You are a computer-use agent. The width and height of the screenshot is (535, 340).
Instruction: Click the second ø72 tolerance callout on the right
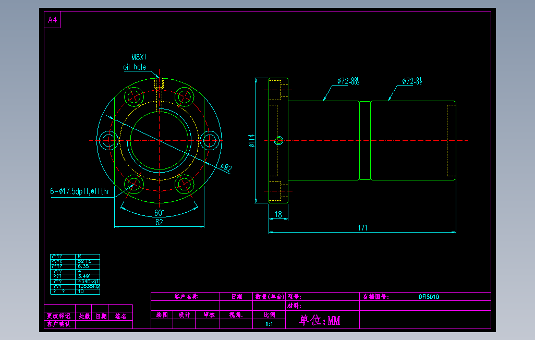click(x=412, y=81)
